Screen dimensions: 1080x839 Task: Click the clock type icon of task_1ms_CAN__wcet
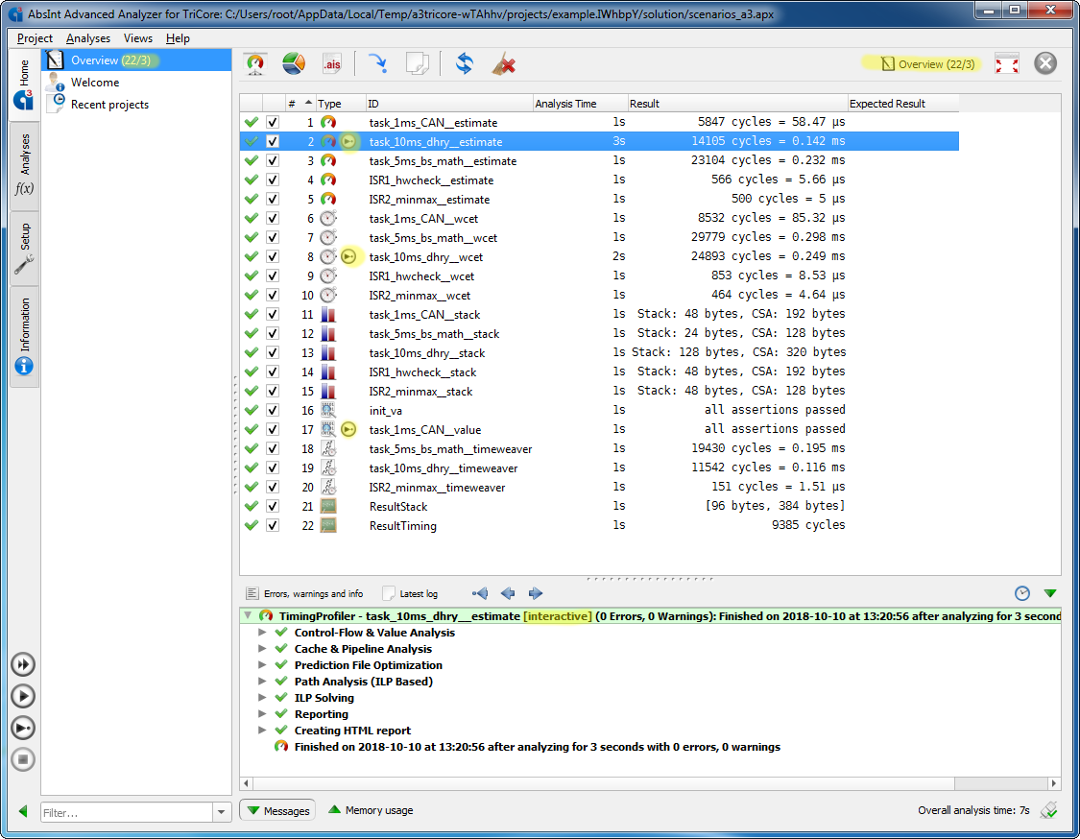[x=328, y=218]
